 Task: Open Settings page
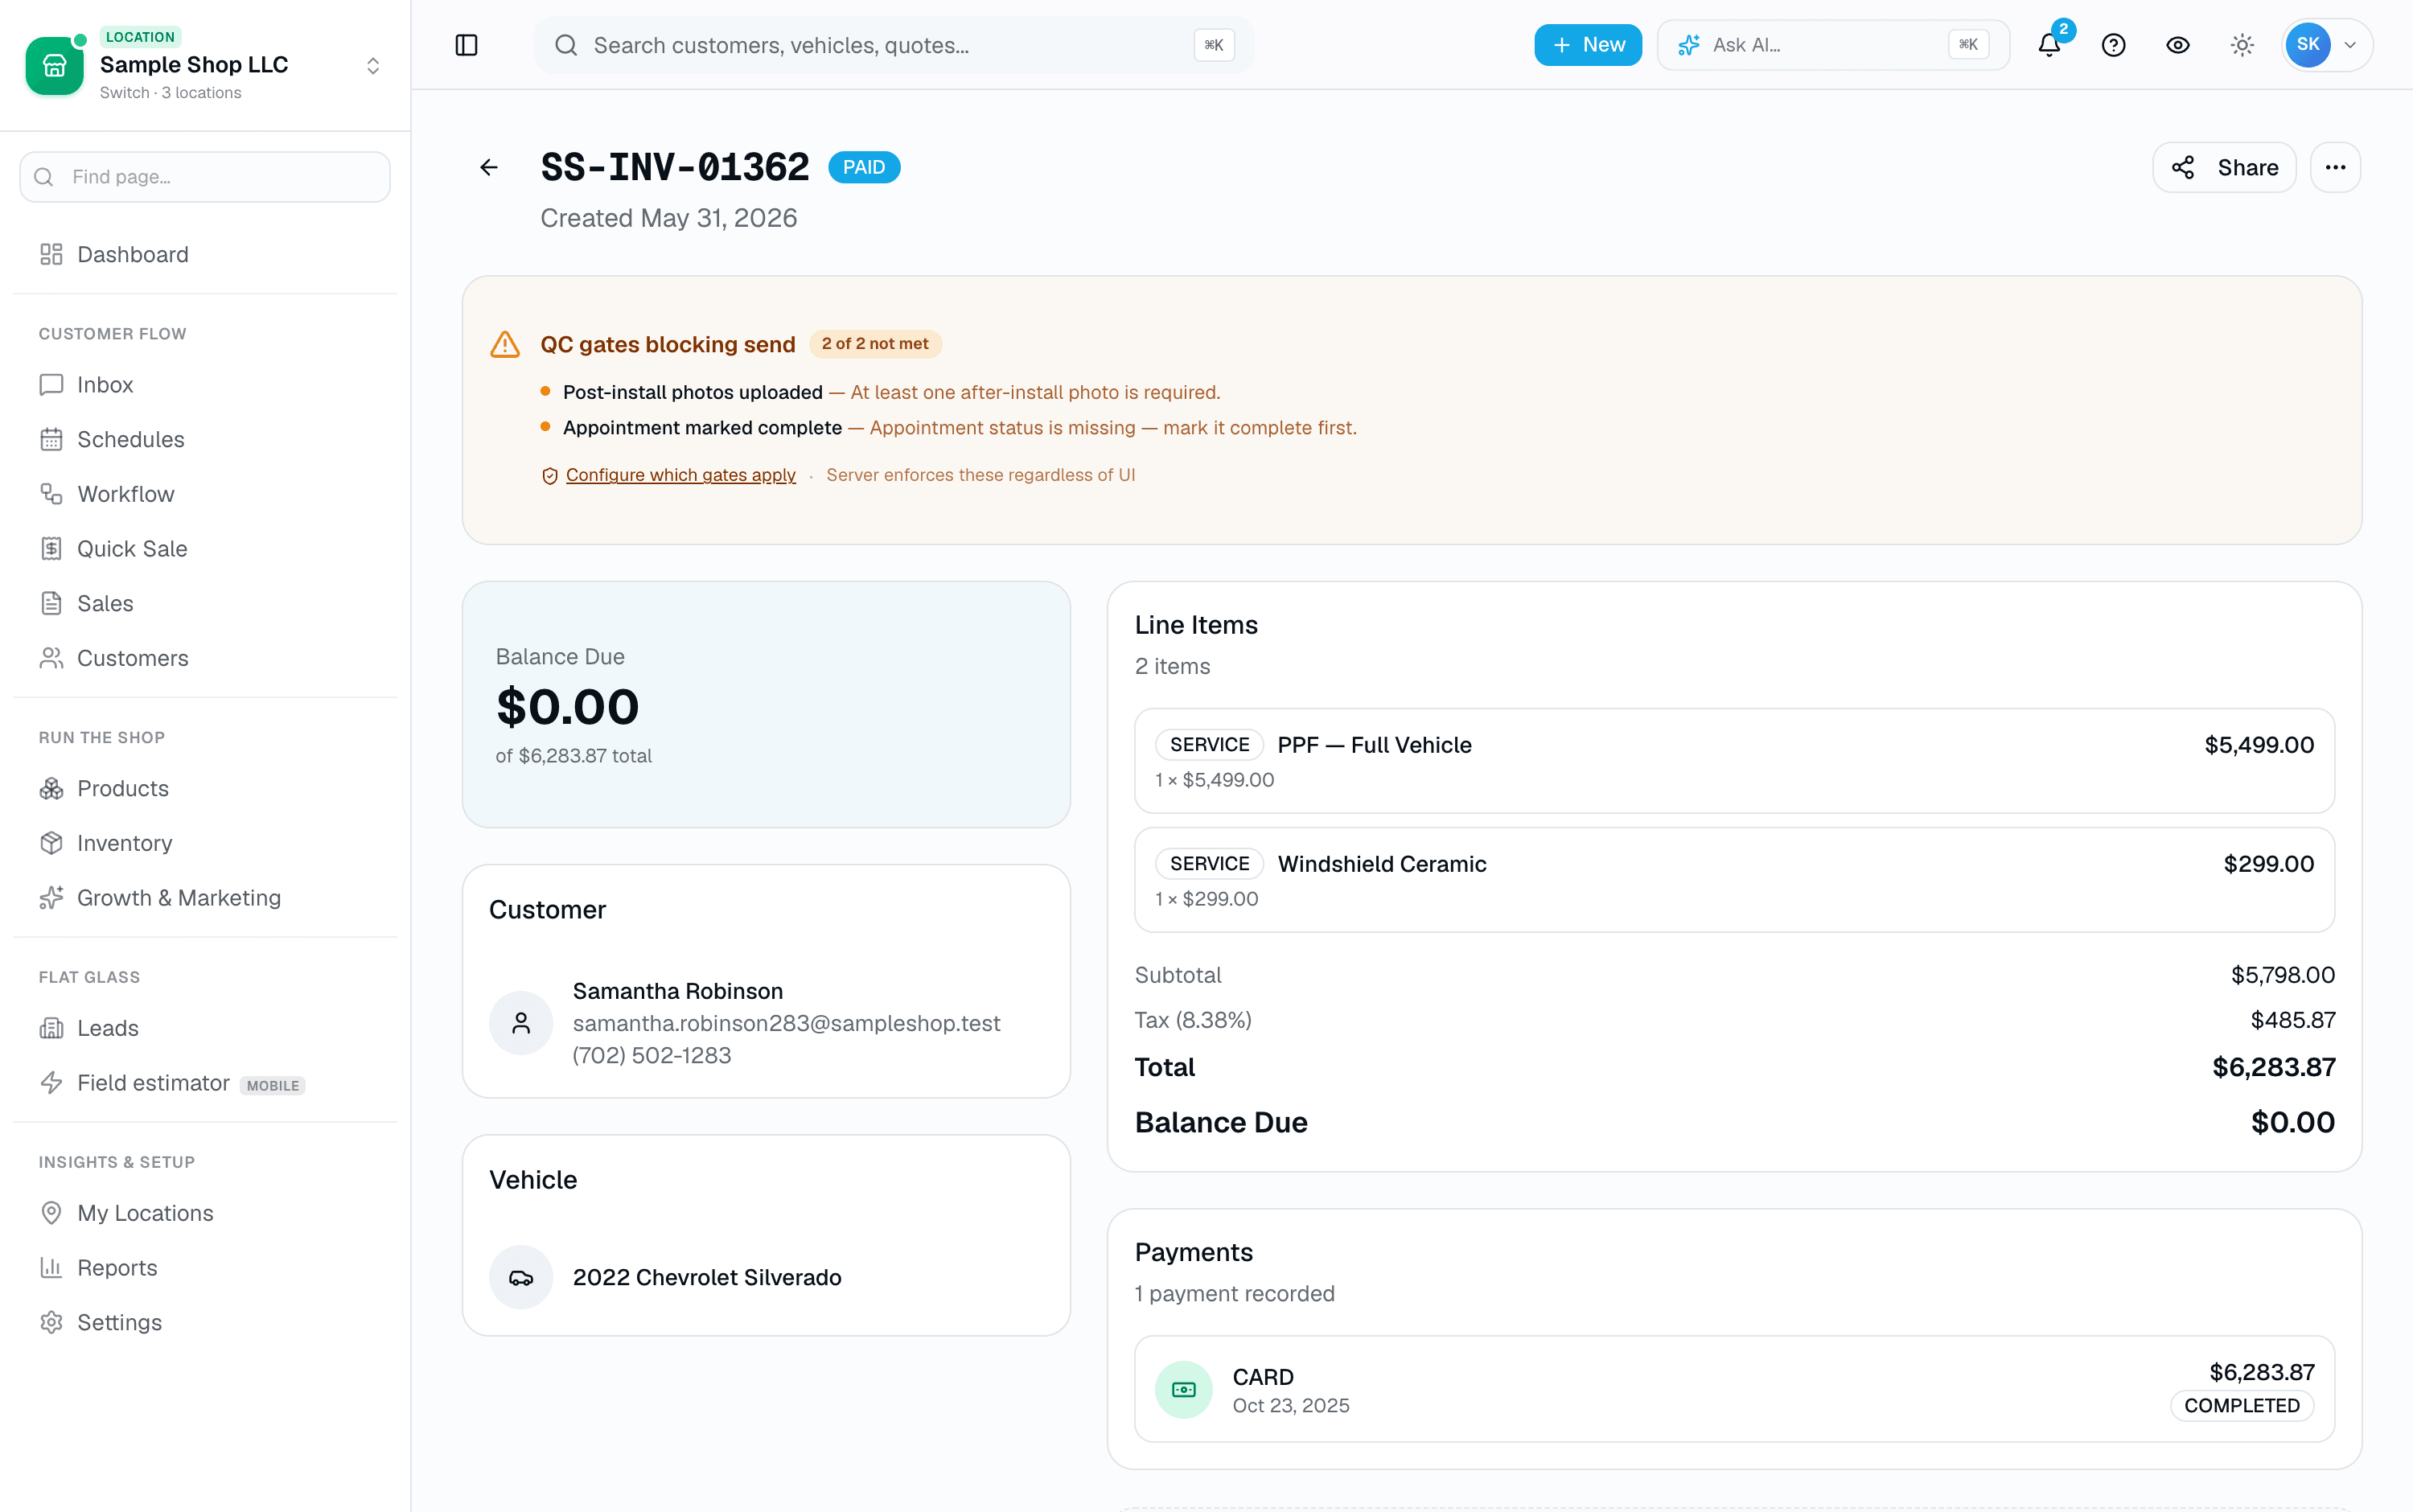click(205, 1323)
